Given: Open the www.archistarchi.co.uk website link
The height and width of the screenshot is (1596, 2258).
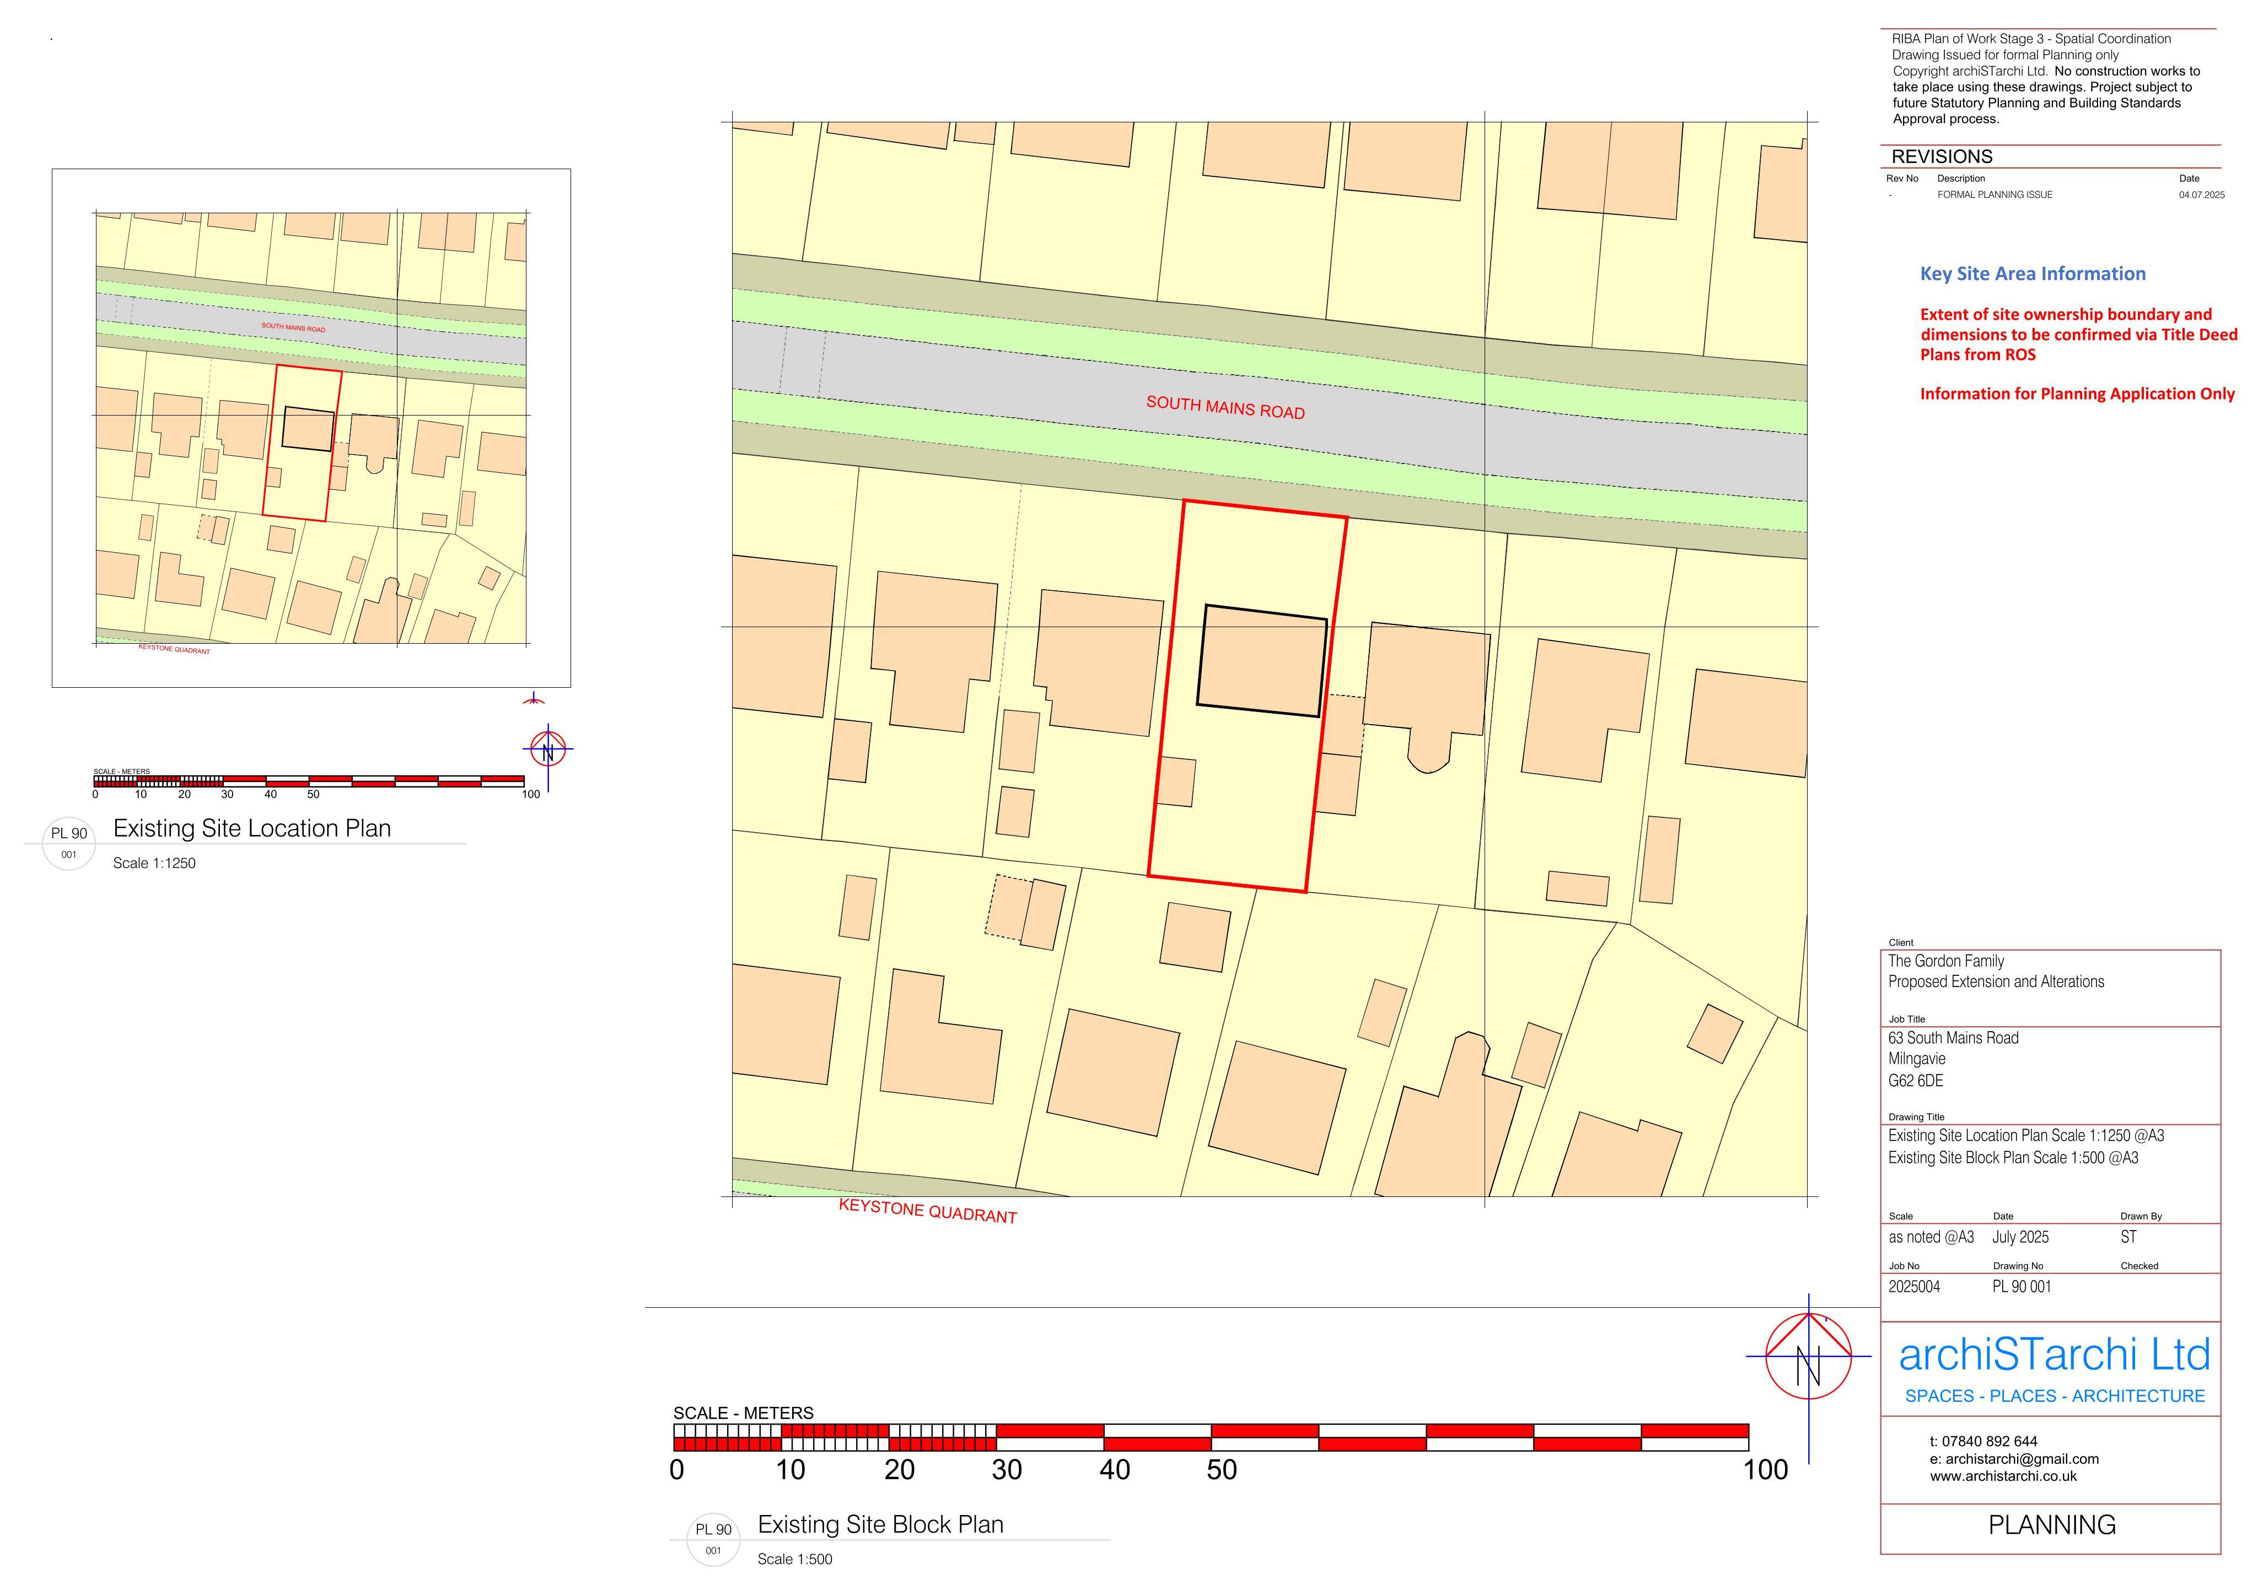Looking at the screenshot, I should coord(2002,1476).
